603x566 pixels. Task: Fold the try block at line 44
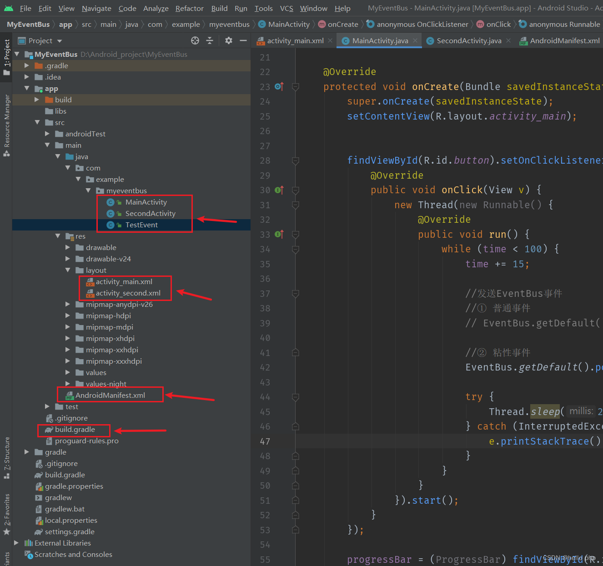tap(295, 397)
